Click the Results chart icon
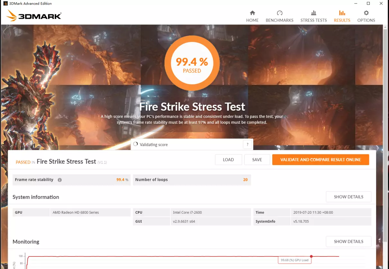The image size is (389, 269). 342,13
